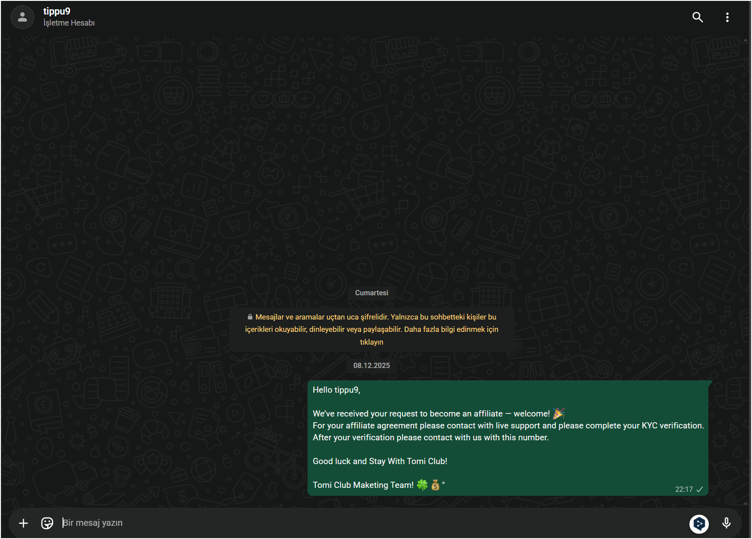This screenshot has width=752, height=539.
Task: Click the 'Good luck and Stay With Tomi Club!' line
Action: [380, 461]
